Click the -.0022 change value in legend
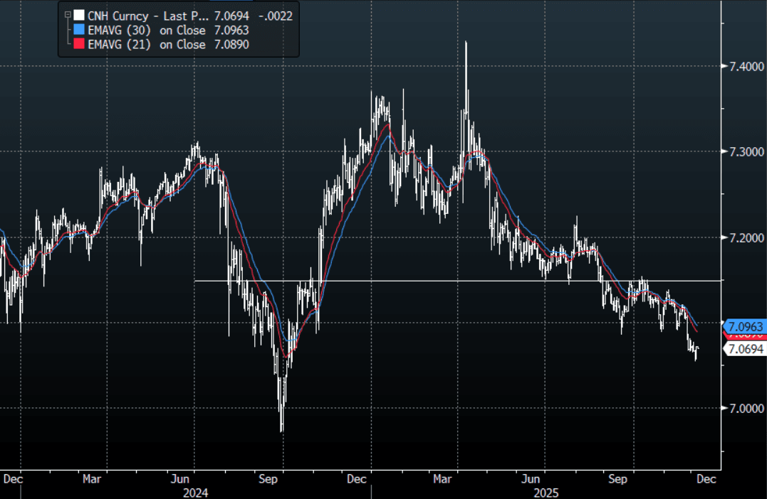This screenshot has width=767, height=499. 276,15
